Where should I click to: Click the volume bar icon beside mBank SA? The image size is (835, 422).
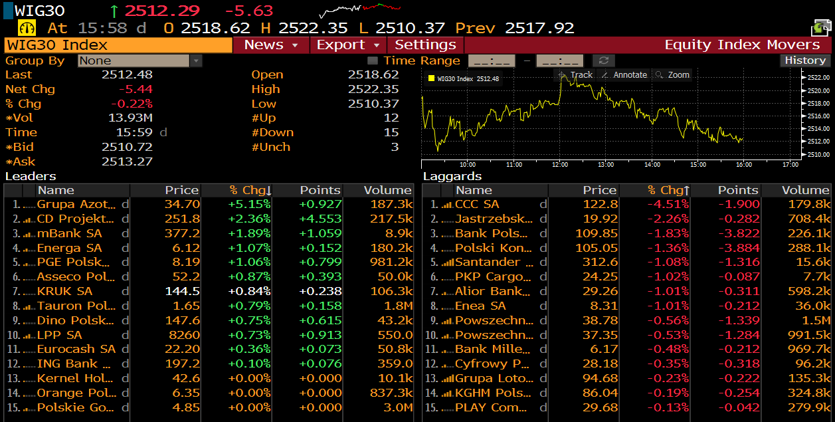point(28,234)
